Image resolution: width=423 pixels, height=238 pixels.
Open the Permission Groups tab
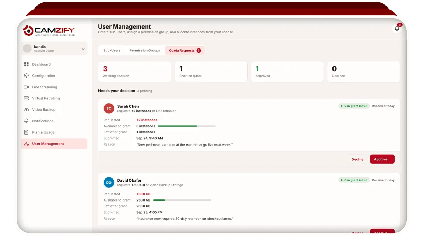(145, 50)
